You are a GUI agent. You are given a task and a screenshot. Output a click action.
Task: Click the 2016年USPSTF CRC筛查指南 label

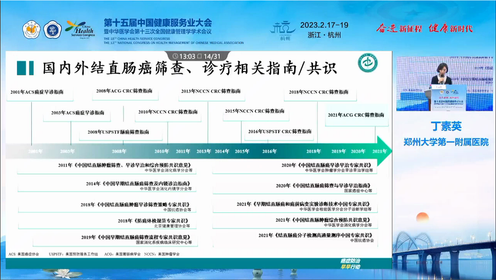click(x=280, y=131)
